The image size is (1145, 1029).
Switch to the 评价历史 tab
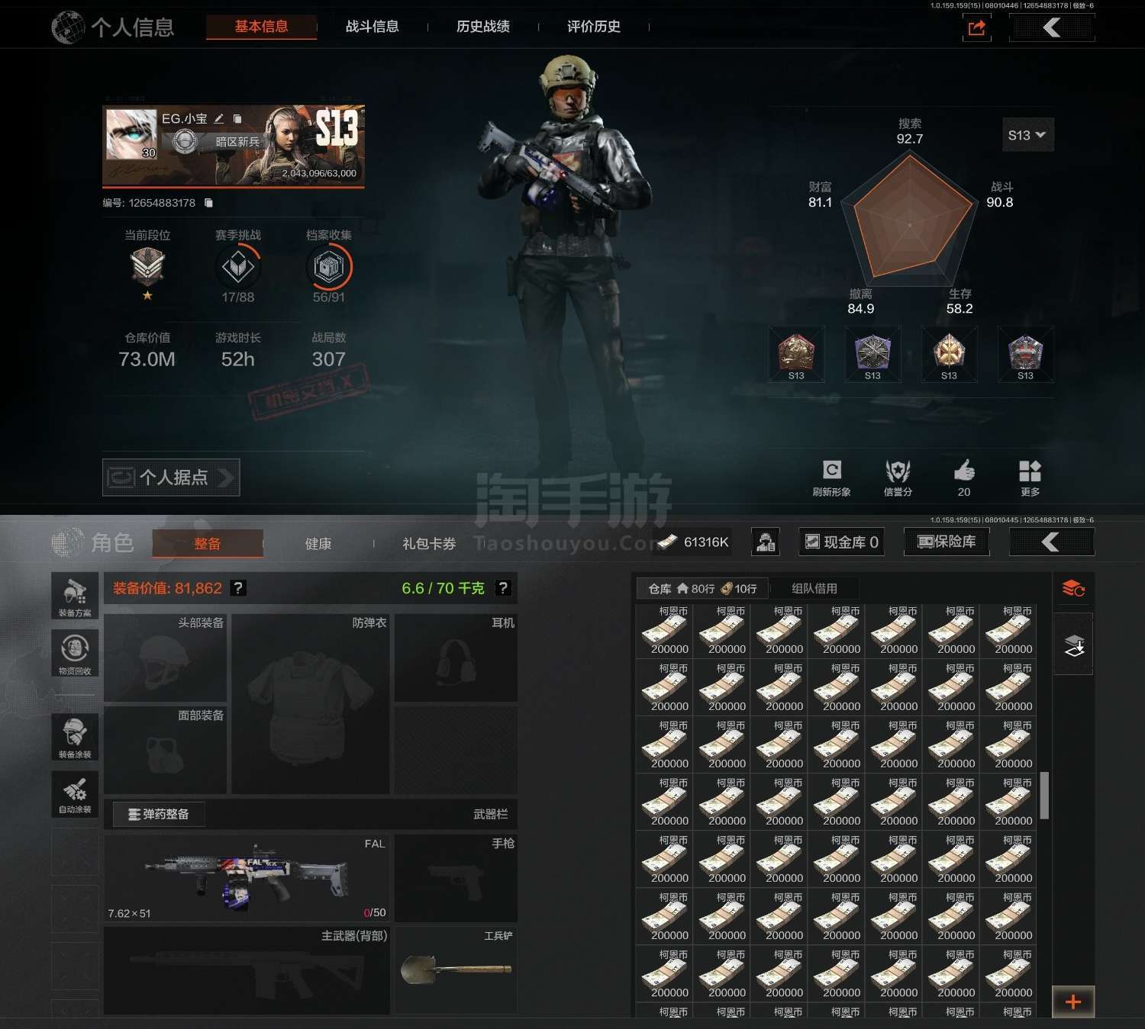(593, 27)
